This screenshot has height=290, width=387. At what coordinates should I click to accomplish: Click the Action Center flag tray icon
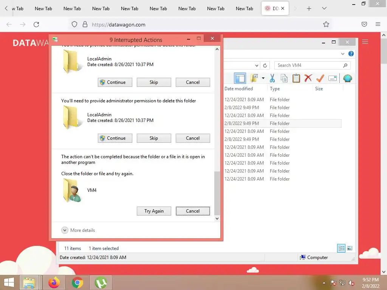click(x=333, y=283)
